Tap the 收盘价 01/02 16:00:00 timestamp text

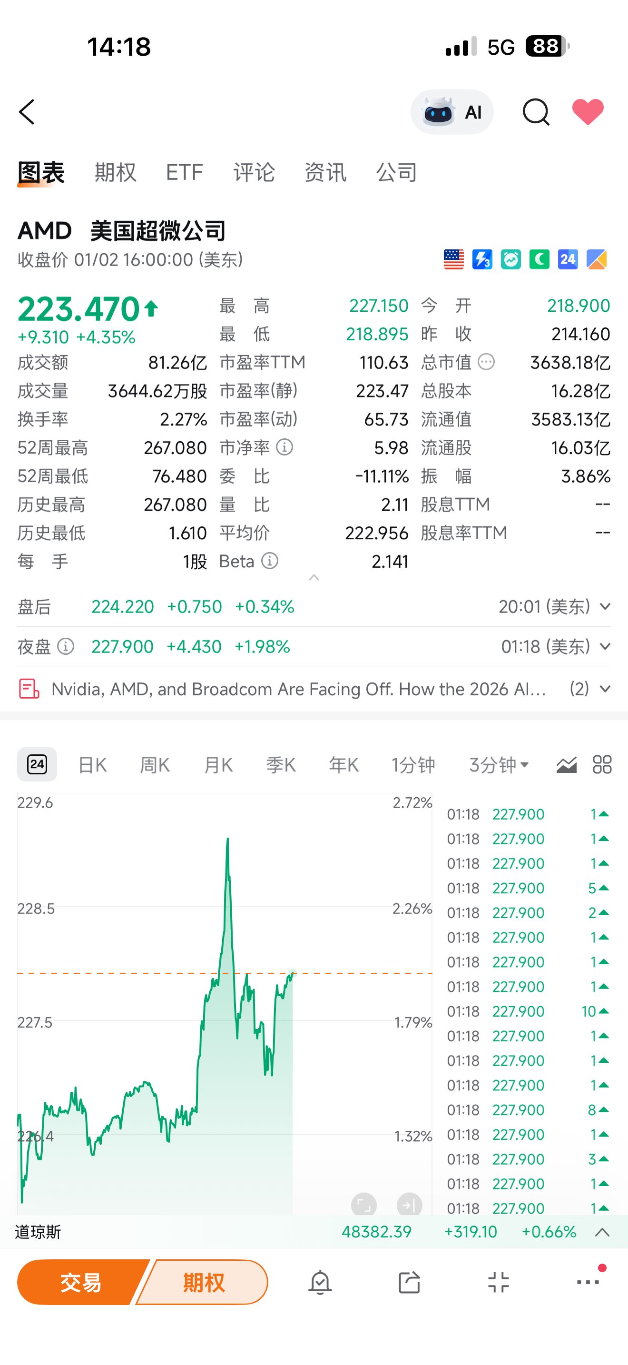tap(130, 260)
